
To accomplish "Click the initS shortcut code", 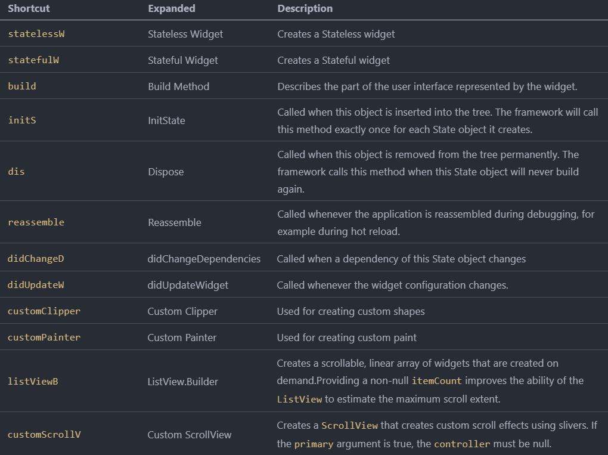I will coord(22,120).
